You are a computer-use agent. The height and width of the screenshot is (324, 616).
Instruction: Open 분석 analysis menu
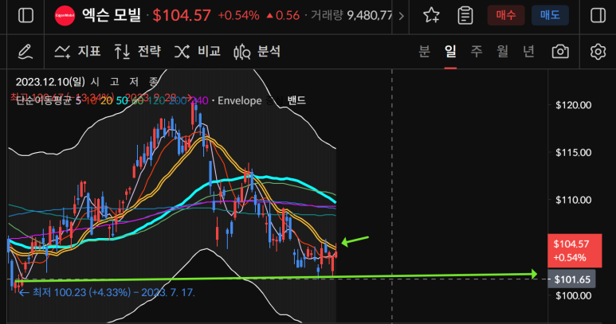[x=257, y=52]
